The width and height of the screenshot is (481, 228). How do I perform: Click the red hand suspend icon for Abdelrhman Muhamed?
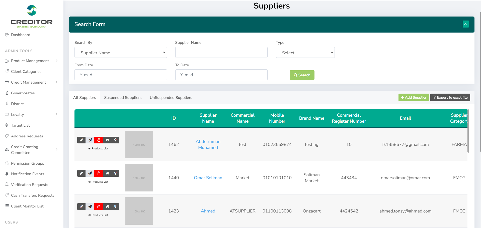pos(99,140)
